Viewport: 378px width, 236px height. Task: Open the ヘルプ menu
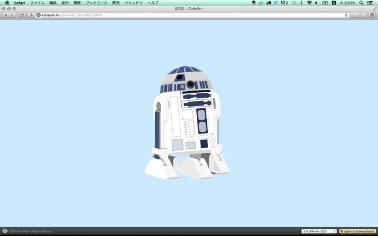153,3
